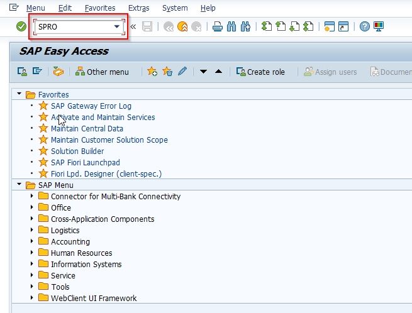
Task: Click the SAP Menu icon in application toolbar
Action: pyautogui.click(x=37, y=71)
